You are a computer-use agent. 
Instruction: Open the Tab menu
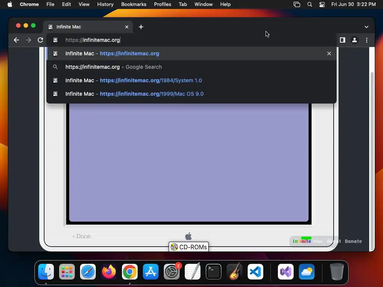(183, 4)
